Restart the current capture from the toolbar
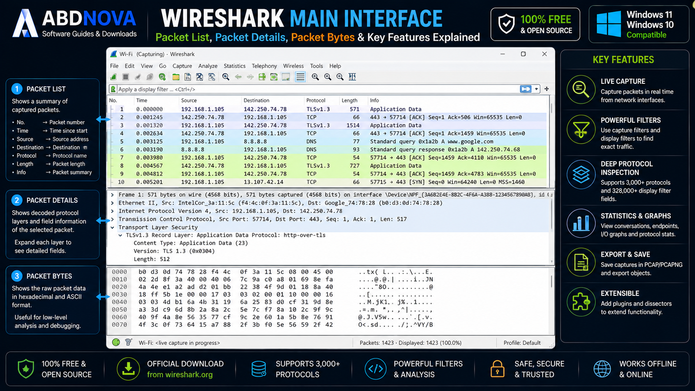 pyautogui.click(x=138, y=77)
